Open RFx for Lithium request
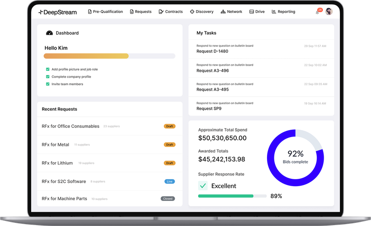Viewport: 371px width, 226px height. (x=110, y=163)
